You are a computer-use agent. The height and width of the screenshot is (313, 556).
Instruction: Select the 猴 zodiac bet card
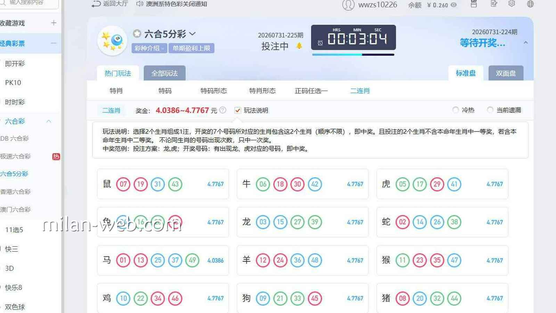pos(442,260)
